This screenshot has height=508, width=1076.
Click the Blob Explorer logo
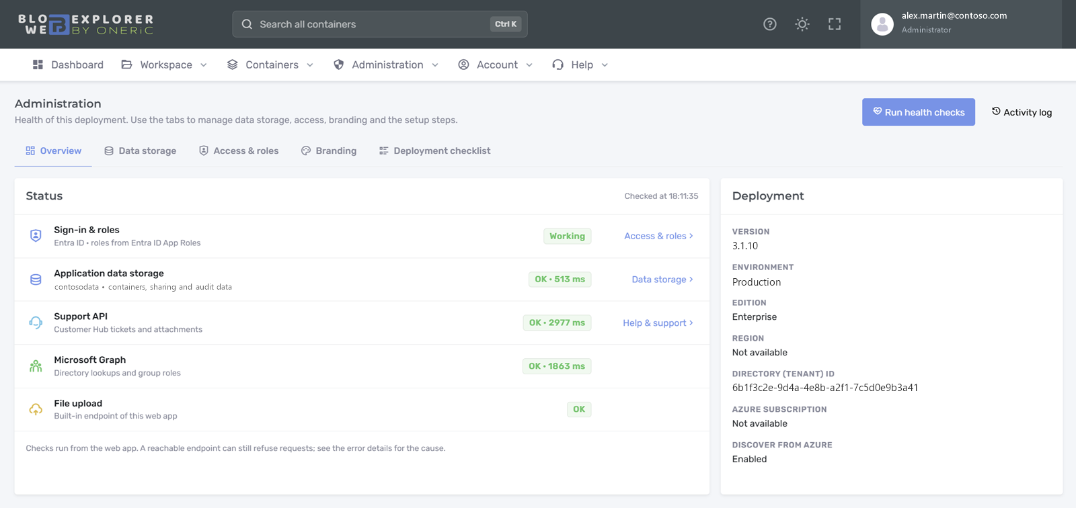pyautogui.click(x=86, y=24)
